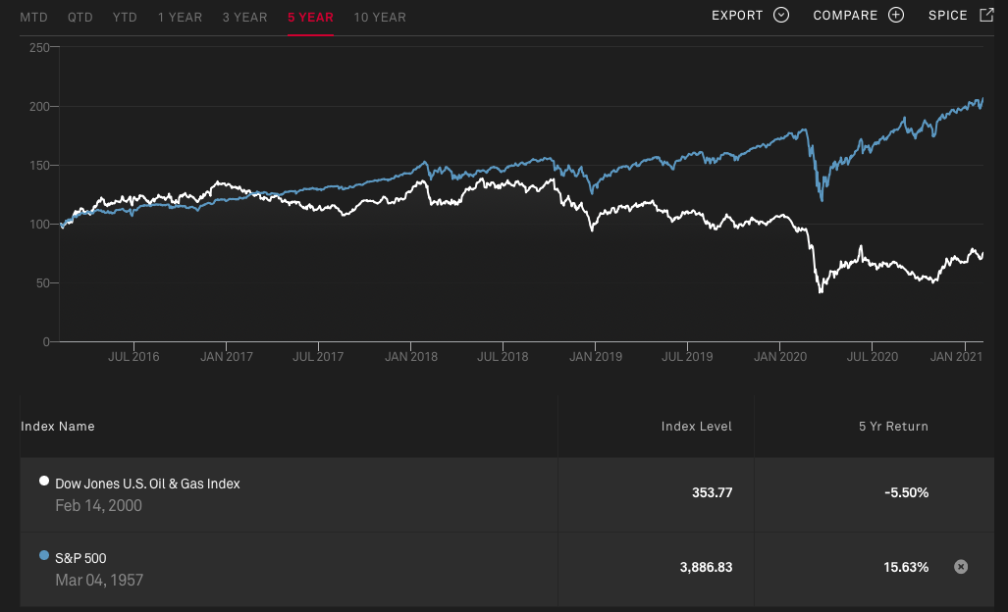The width and height of the screenshot is (1008, 612).
Task: Remove S&P 500 comparison with x icon
Action: coord(961,567)
